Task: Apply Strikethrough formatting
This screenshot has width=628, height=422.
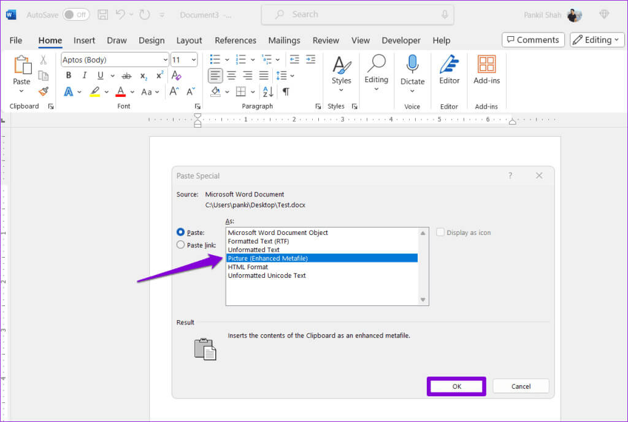Action: tap(126, 75)
